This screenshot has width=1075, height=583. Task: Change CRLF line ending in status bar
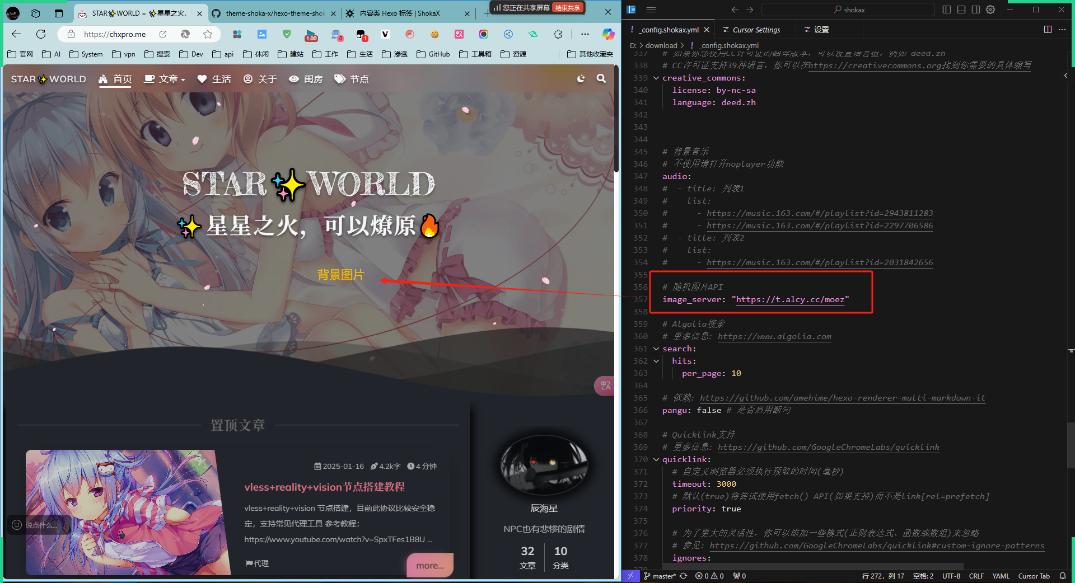[x=976, y=576]
